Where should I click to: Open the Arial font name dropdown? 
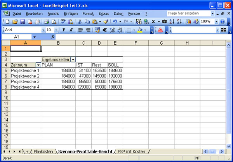43,30
